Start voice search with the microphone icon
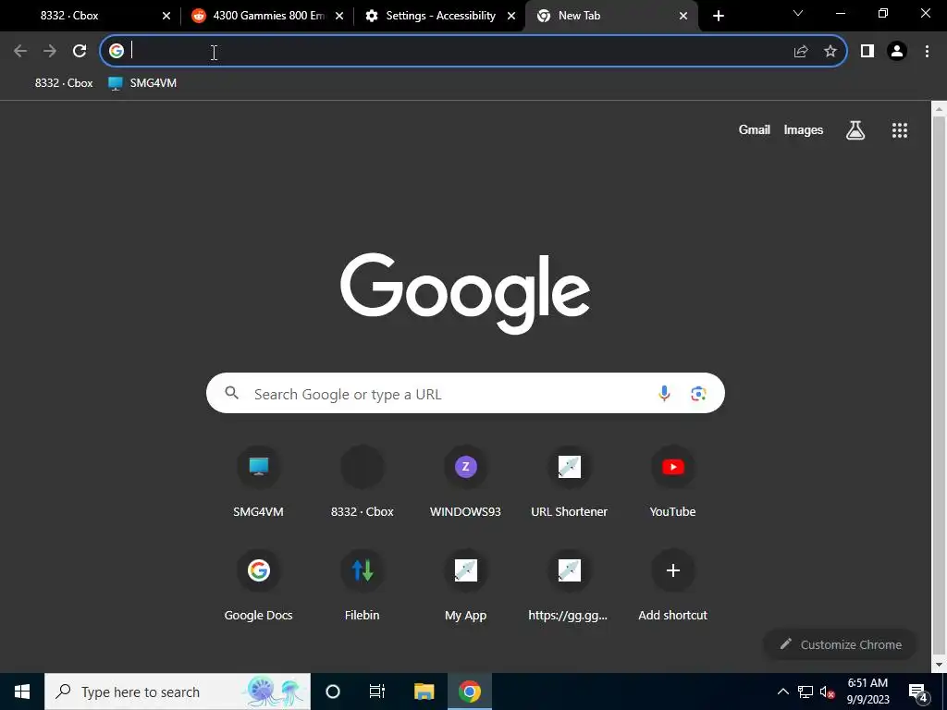The width and height of the screenshot is (947, 710). (x=664, y=394)
